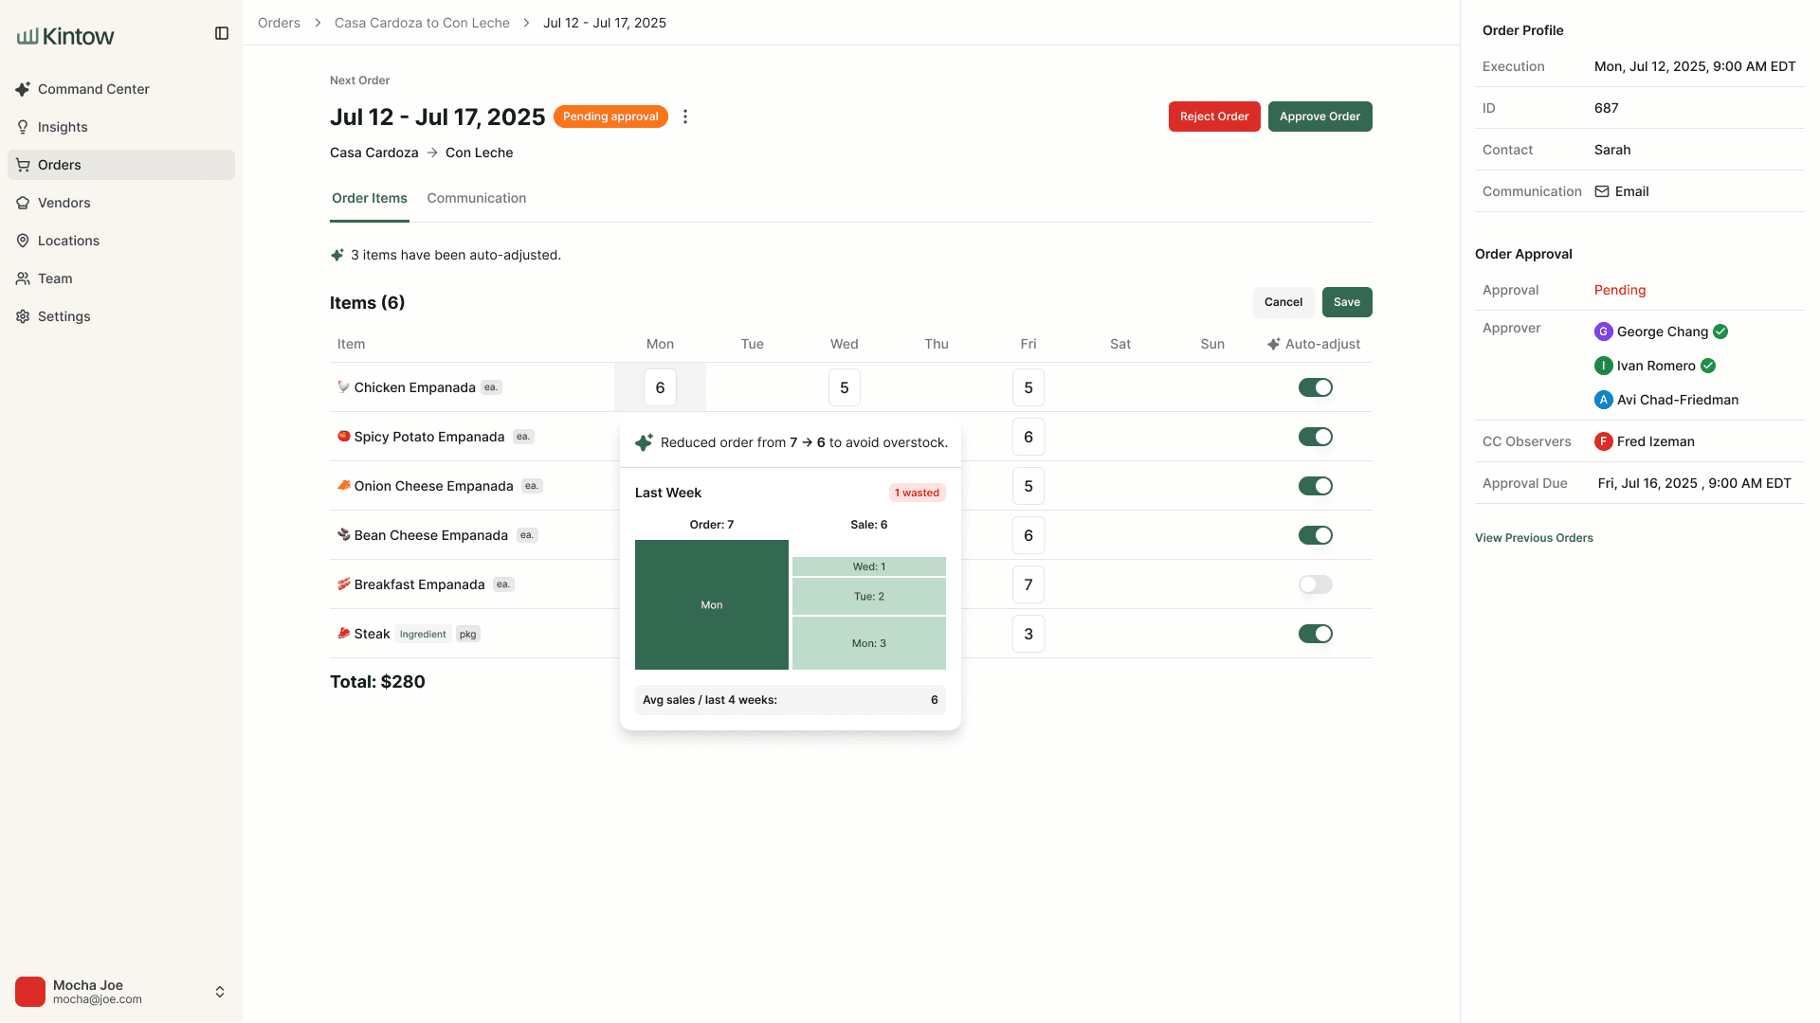Click the Email envelope icon

1602,191
